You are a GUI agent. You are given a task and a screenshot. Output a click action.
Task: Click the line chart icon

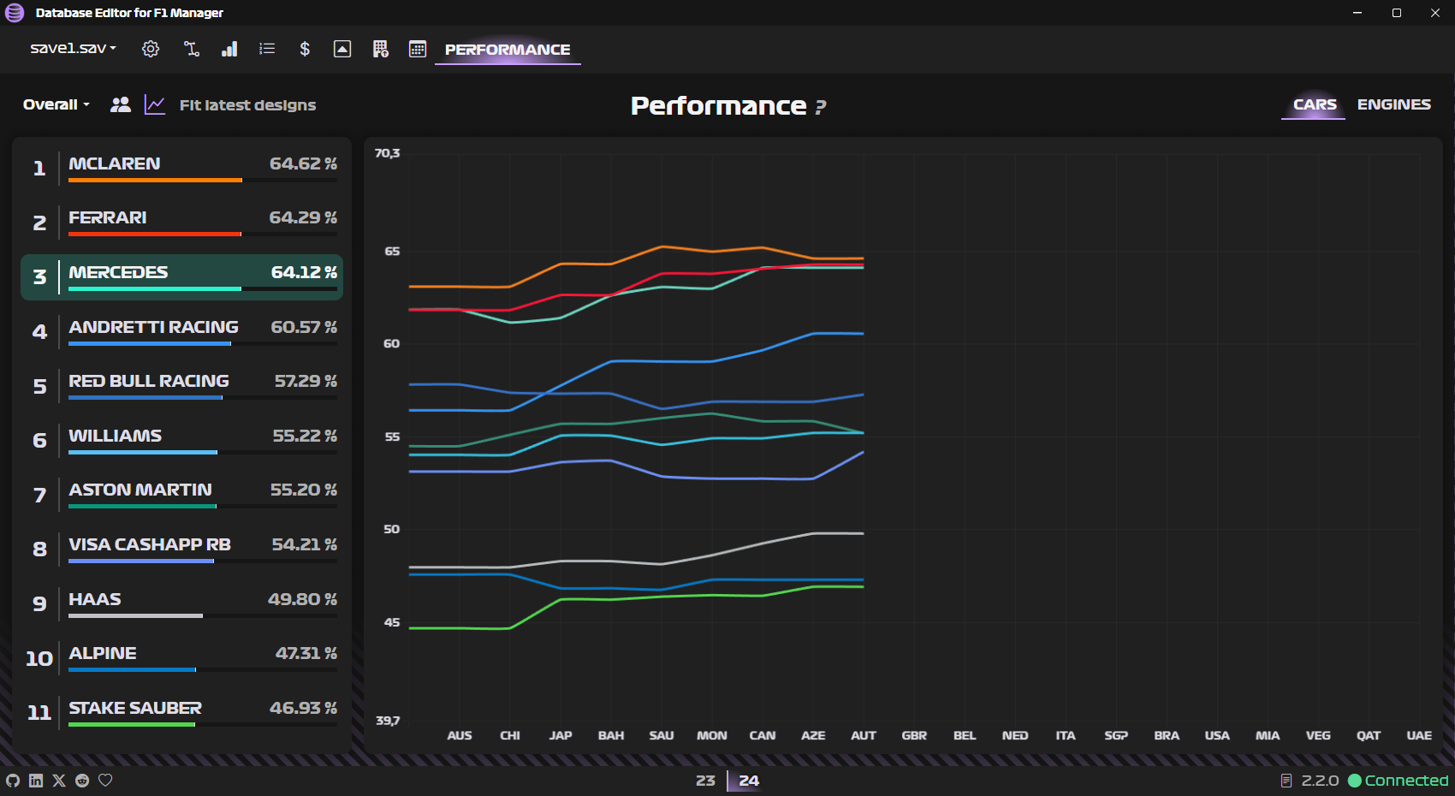(x=155, y=104)
